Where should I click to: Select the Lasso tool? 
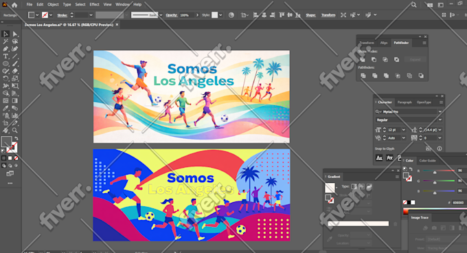[x=15, y=41]
